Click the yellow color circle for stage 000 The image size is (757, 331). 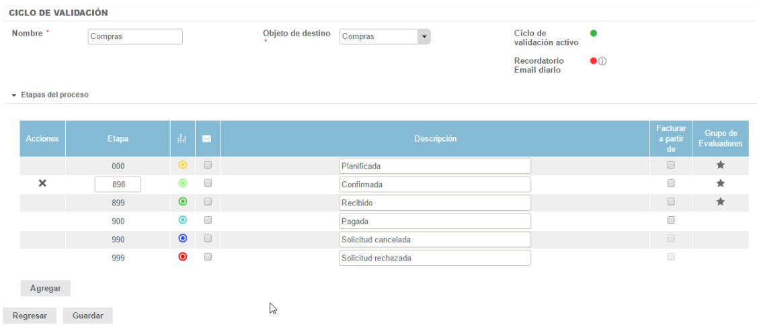tap(182, 165)
